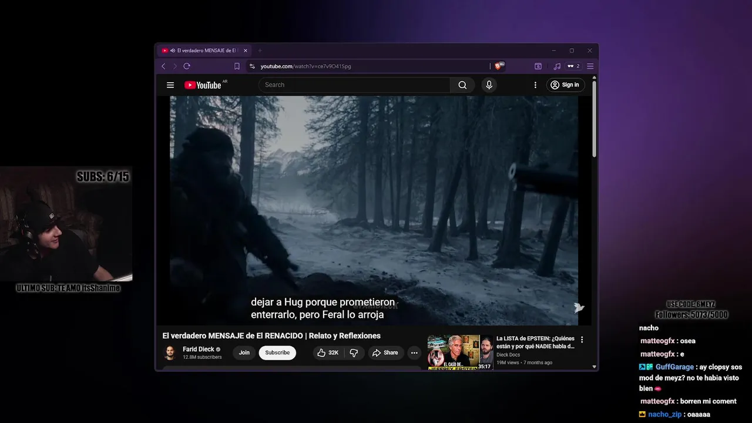This screenshot has width=752, height=423.
Task: Subscribe to the Farid Dieck channel
Action: pyautogui.click(x=277, y=352)
